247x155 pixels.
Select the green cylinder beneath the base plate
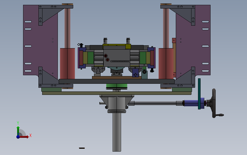[x=117, y=86]
